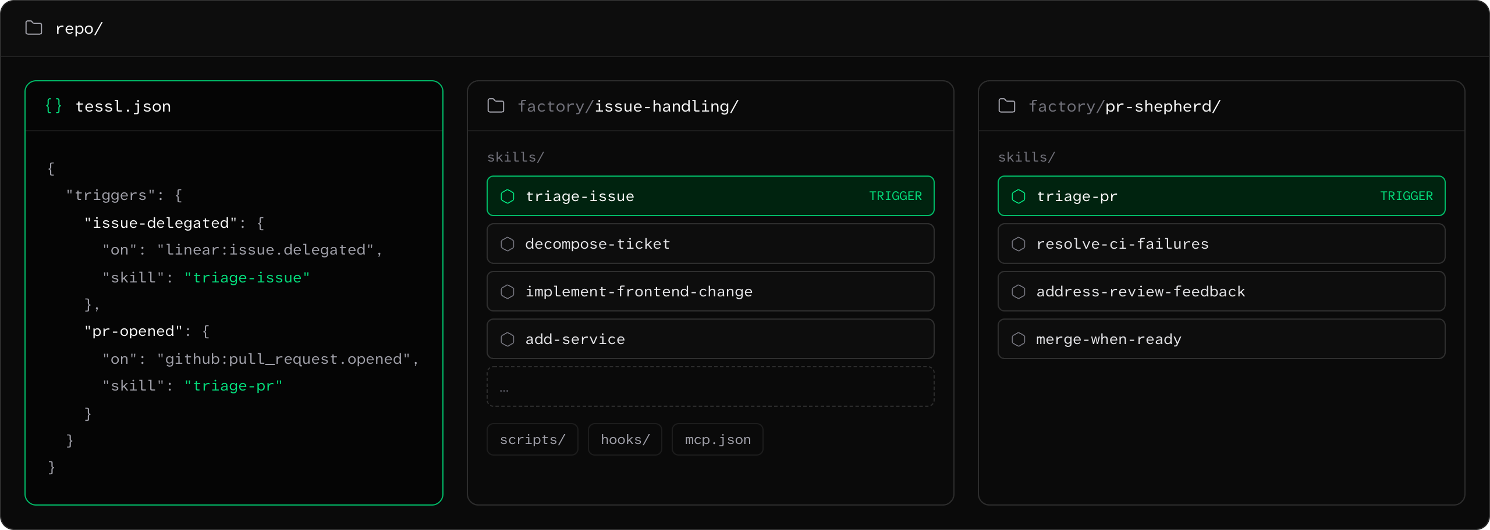Click the hexagon icon next to decompose-ticket
This screenshot has height=530, width=1490.
pos(508,244)
